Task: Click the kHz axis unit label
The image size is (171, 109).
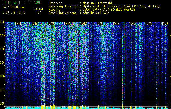Action: [2, 22]
